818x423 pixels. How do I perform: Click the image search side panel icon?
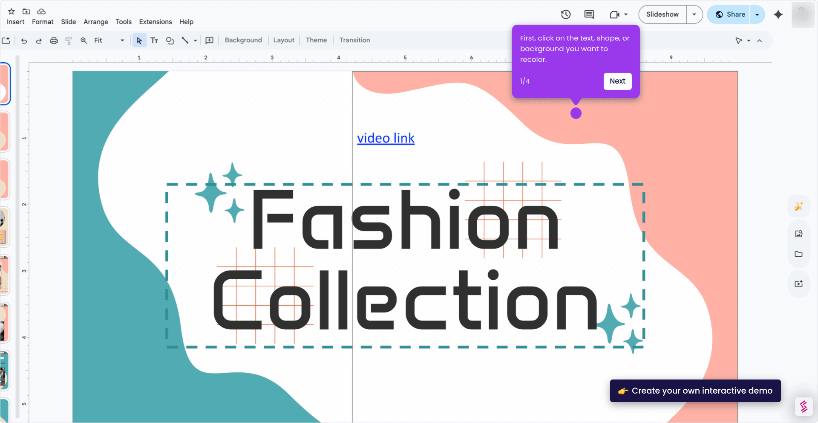click(x=799, y=234)
